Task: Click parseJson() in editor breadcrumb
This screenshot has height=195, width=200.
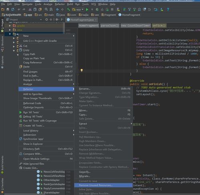Action: (x=110, y=26)
